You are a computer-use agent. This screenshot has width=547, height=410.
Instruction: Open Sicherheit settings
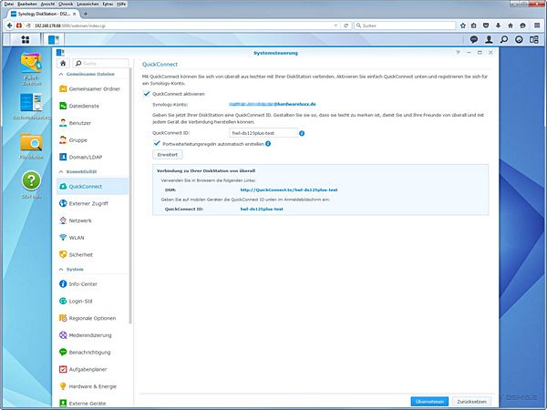92,255
